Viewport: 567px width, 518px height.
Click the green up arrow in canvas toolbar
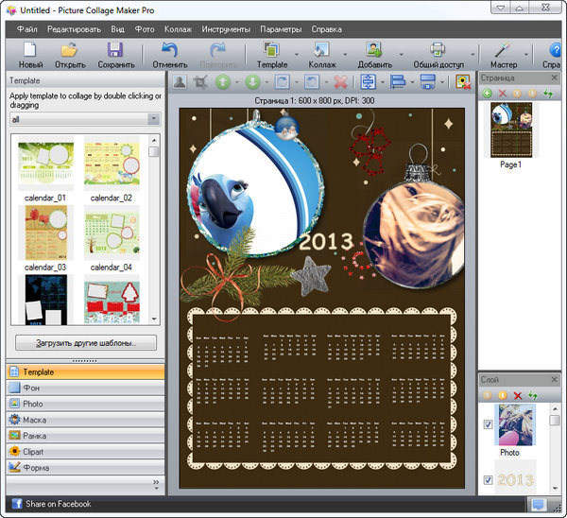click(x=224, y=82)
